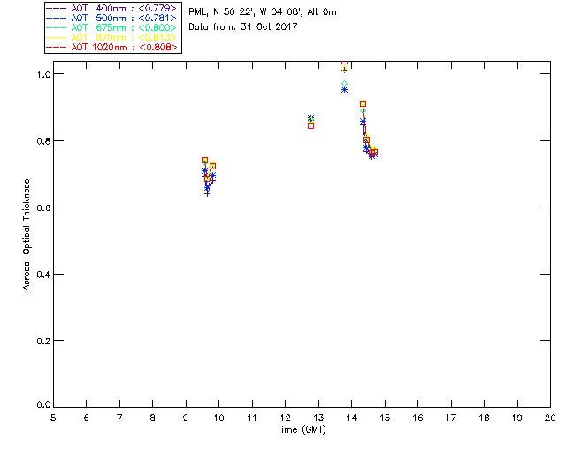The height and width of the screenshot is (452, 566).
Task: Click x-axis tick label 14
Action: coord(352,418)
